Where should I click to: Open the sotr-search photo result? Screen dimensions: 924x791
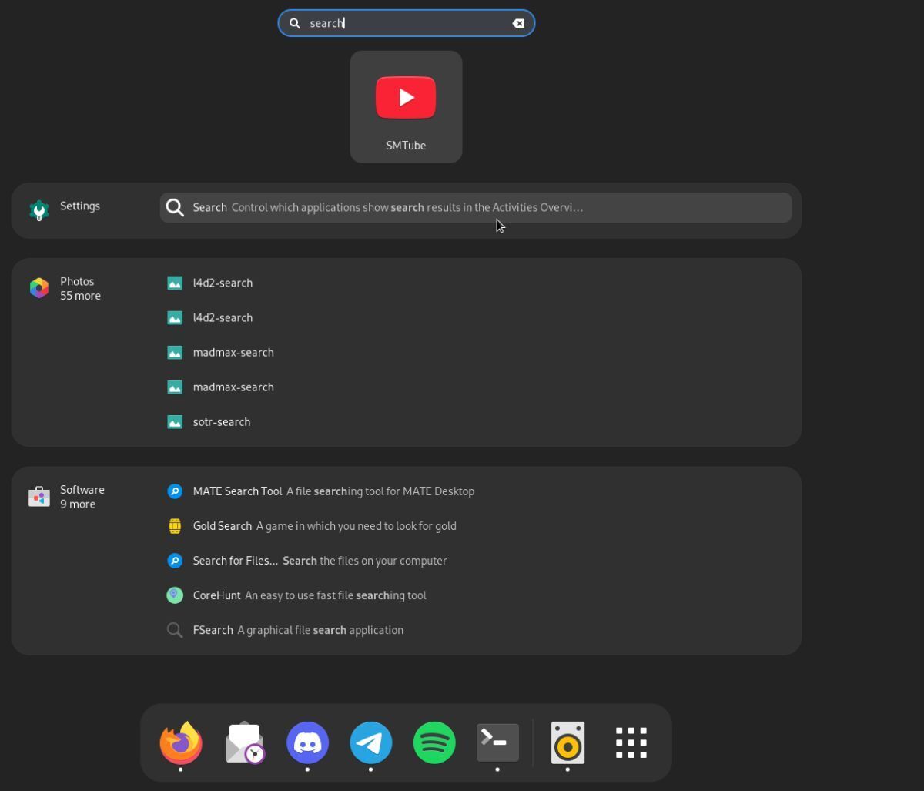(x=221, y=422)
